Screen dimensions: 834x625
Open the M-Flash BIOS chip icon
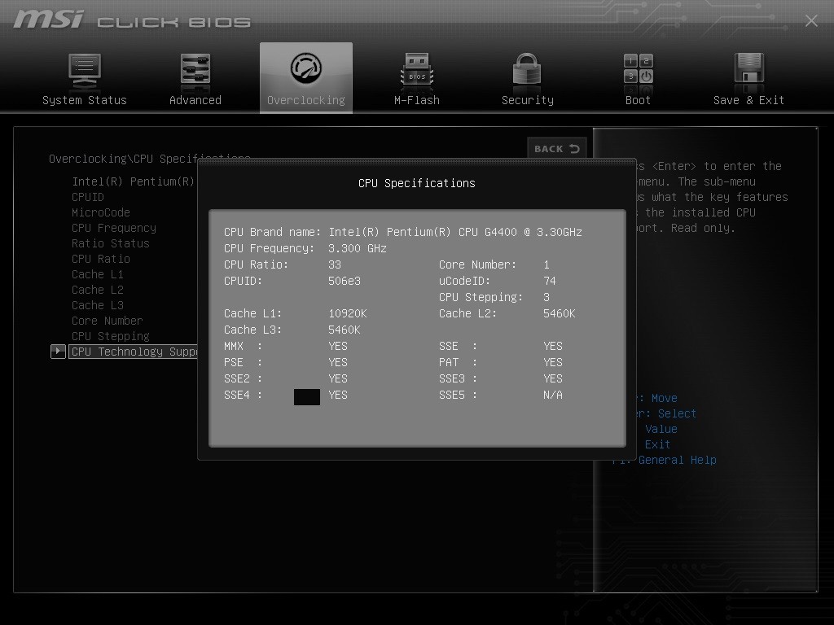click(417, 70)
